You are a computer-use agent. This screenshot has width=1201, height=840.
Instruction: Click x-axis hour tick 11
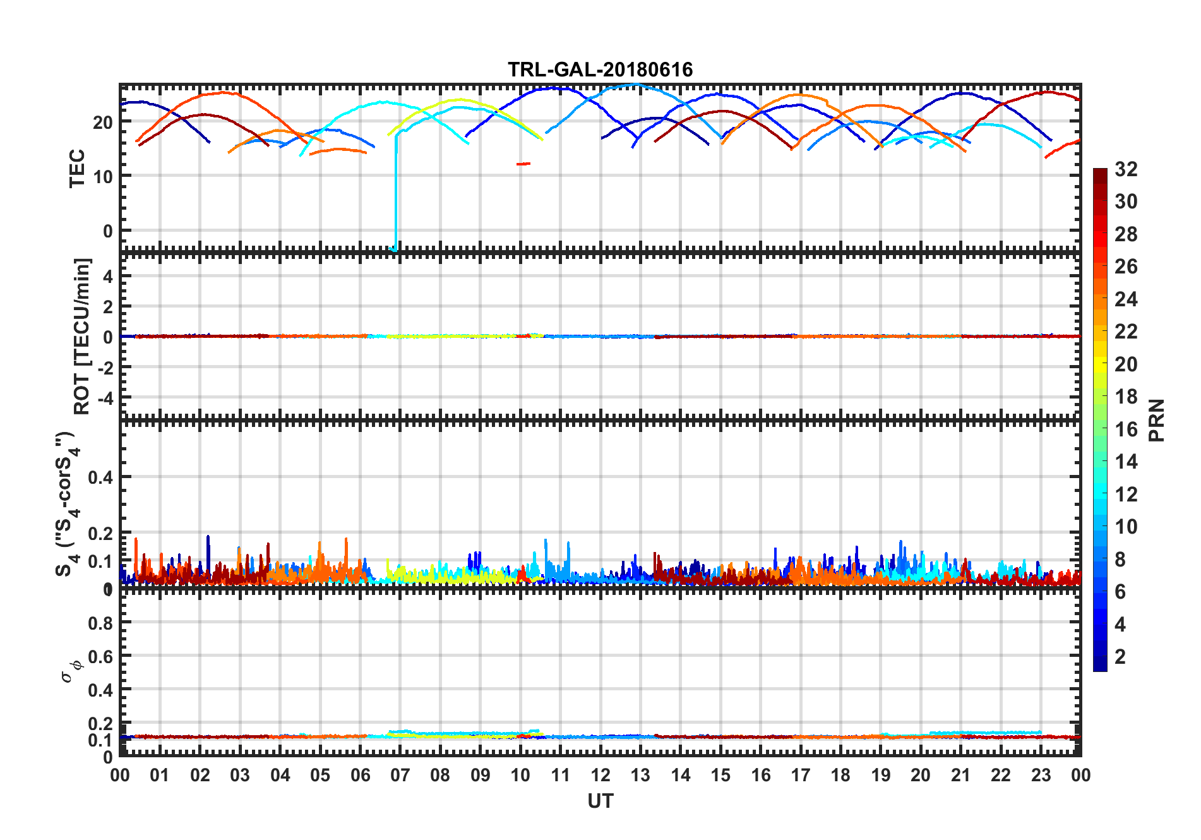(x=561, y=775)
